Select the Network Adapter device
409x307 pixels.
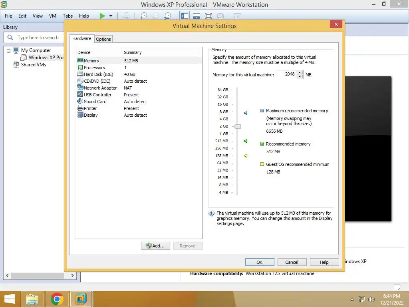pos(139,88)
